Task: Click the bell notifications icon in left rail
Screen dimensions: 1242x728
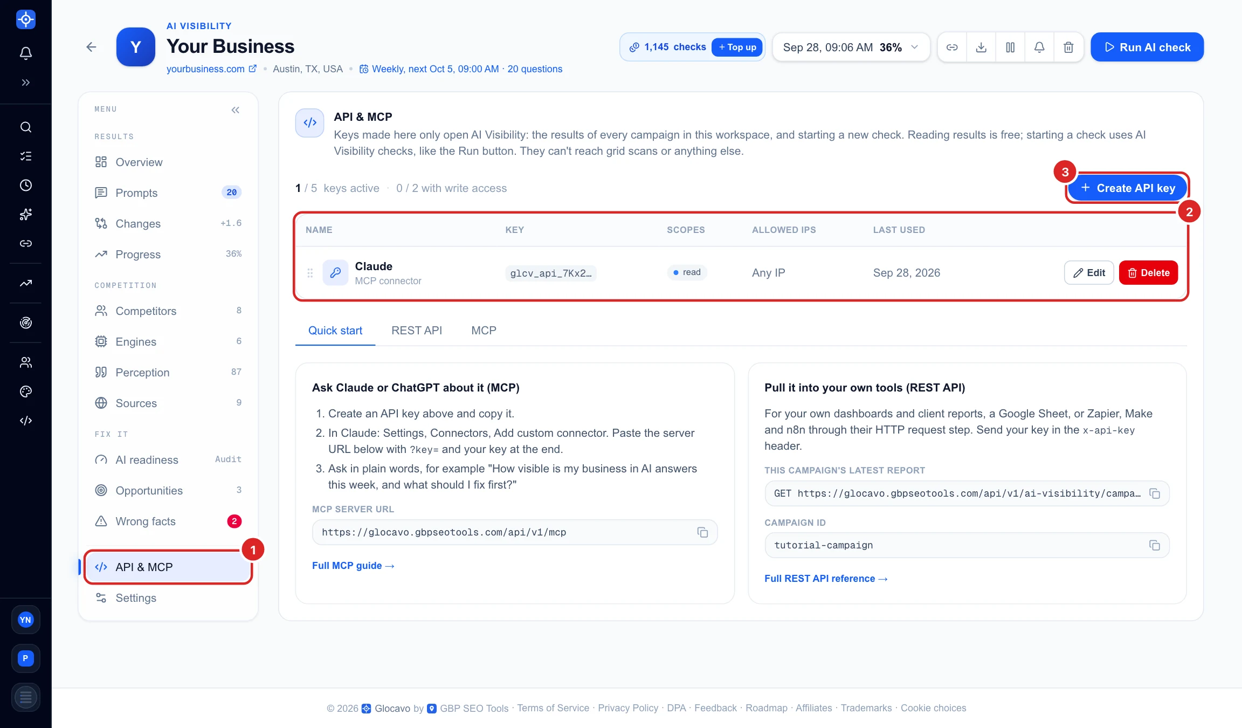Action: coord(25,53)
